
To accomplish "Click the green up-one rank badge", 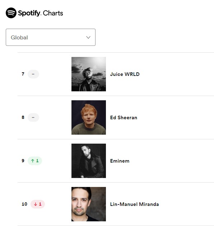I will 35,161.
